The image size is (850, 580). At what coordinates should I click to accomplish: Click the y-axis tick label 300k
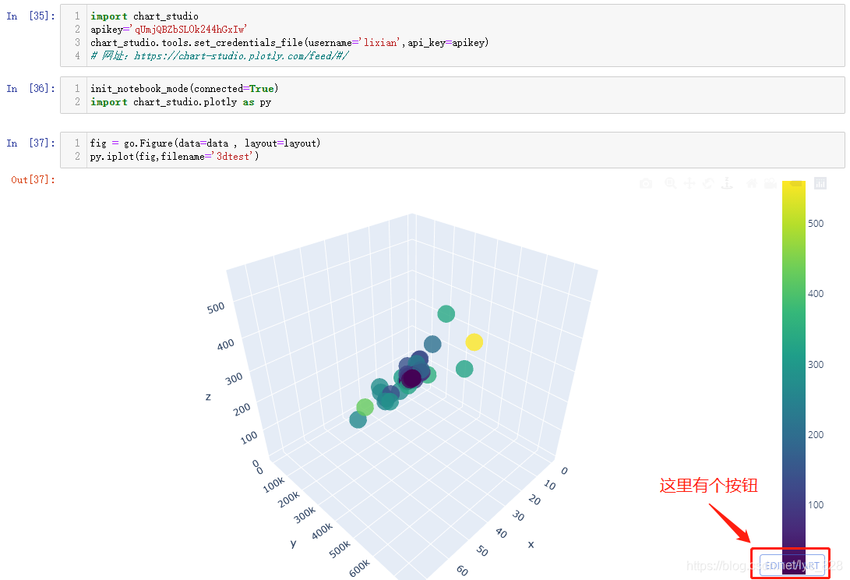[305, 515]
